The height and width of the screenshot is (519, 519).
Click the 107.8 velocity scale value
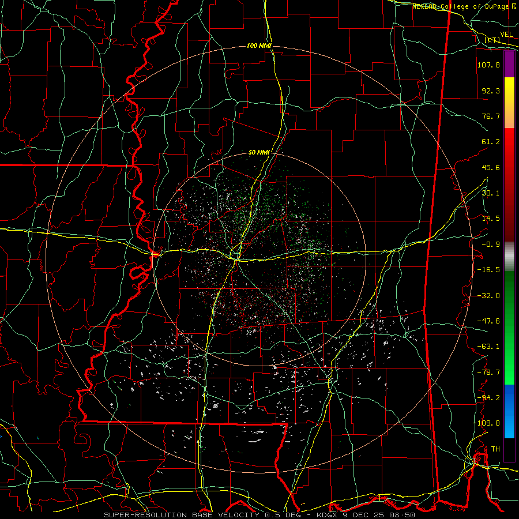488,65
